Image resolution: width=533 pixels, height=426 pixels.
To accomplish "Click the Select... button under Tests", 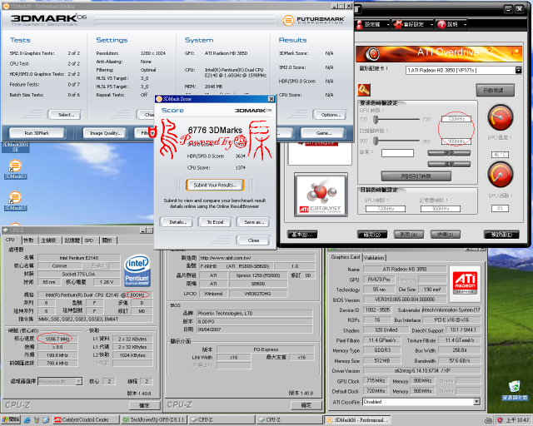I will [x=66, y=115].
